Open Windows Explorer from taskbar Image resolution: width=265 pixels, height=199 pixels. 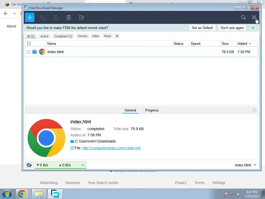[x=39, y=194]
